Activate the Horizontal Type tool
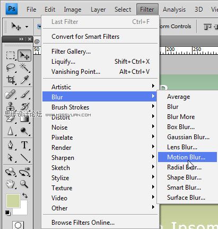This screenshot has width=218, height=229. 24,145
